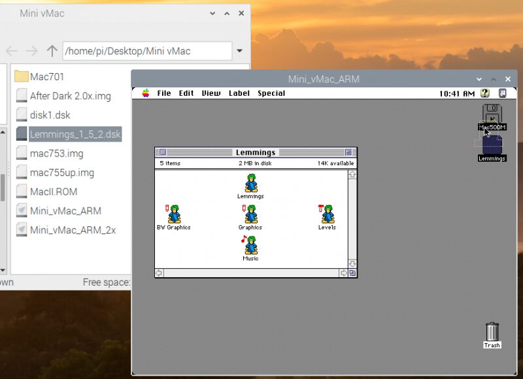Screen dimensions: 523x379
Task: Click the Lemmings window title bar text
Action: point(256,153)
